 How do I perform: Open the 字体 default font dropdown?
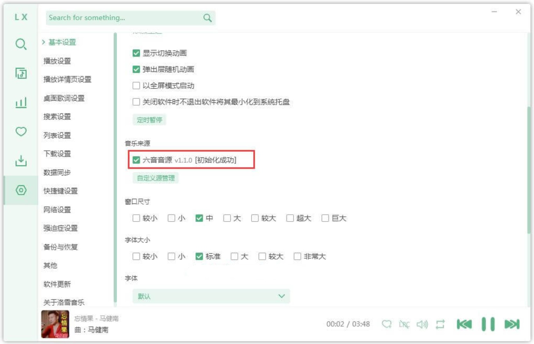pos(210,295)
